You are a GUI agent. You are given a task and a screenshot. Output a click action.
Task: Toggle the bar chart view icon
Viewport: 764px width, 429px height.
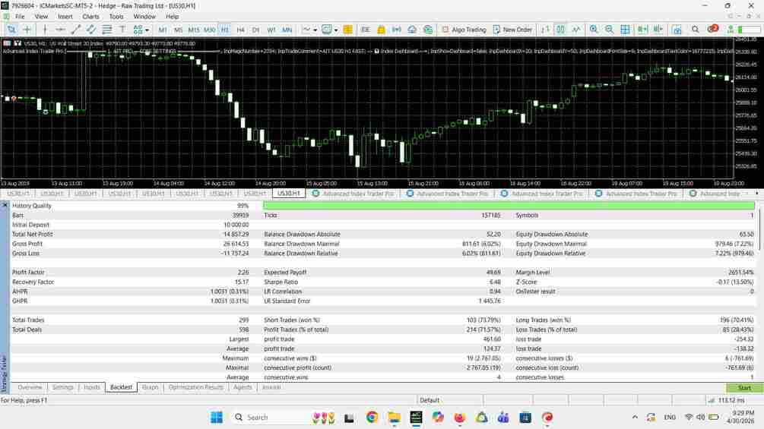click(545, 30)
